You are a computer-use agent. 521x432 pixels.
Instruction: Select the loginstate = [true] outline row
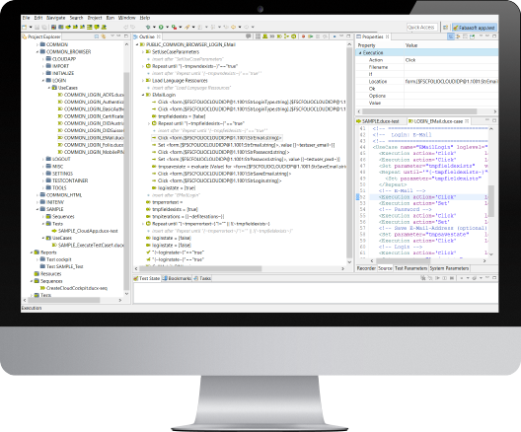174,188
